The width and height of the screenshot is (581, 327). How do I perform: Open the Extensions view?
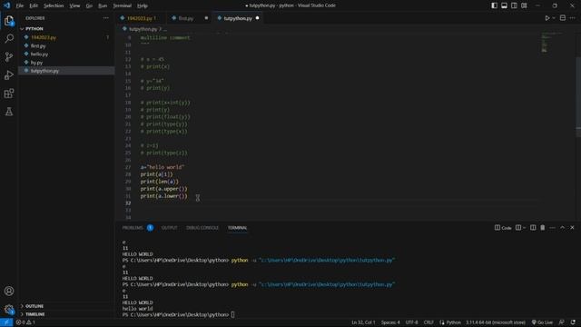point(9,93)
